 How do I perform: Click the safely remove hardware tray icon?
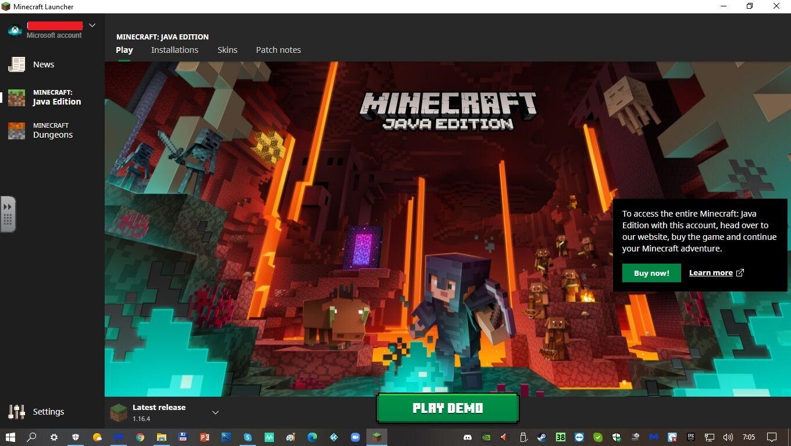click(523, 437)
